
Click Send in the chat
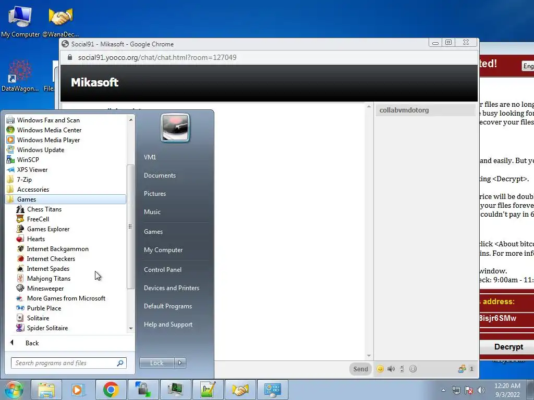pyautogui.click(x=360, y=369)
